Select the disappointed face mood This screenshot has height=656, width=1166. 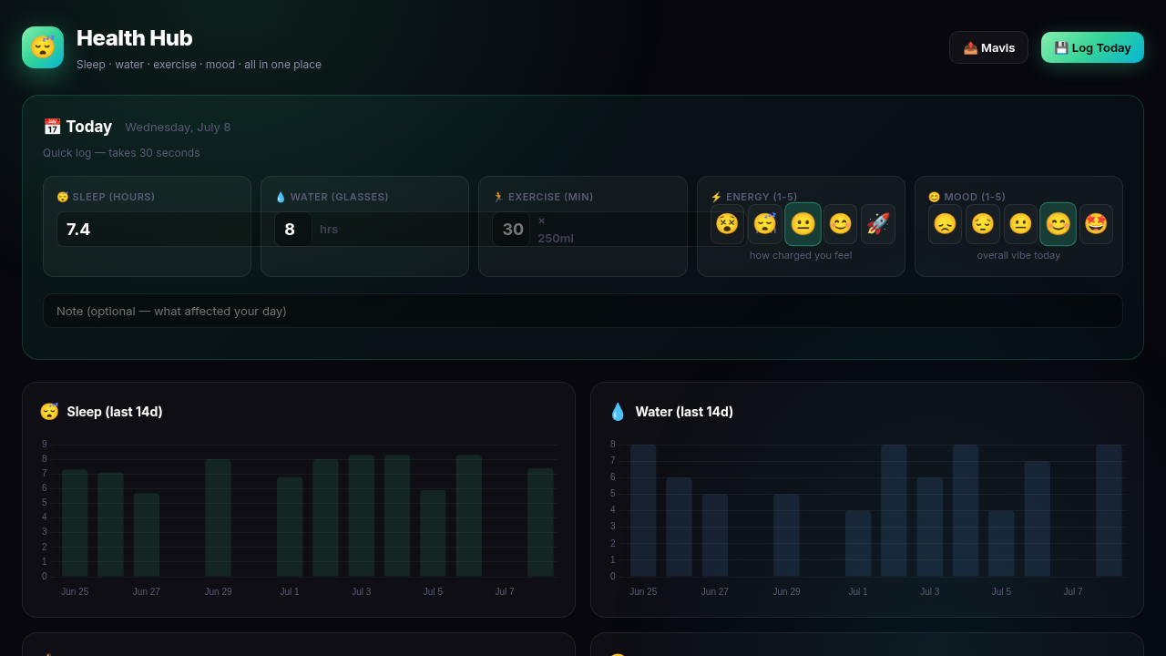[x=945, y=224]
